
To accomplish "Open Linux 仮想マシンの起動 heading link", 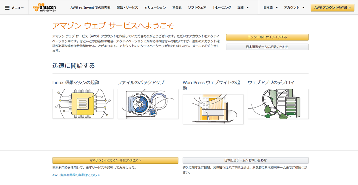I will point(76,82).
